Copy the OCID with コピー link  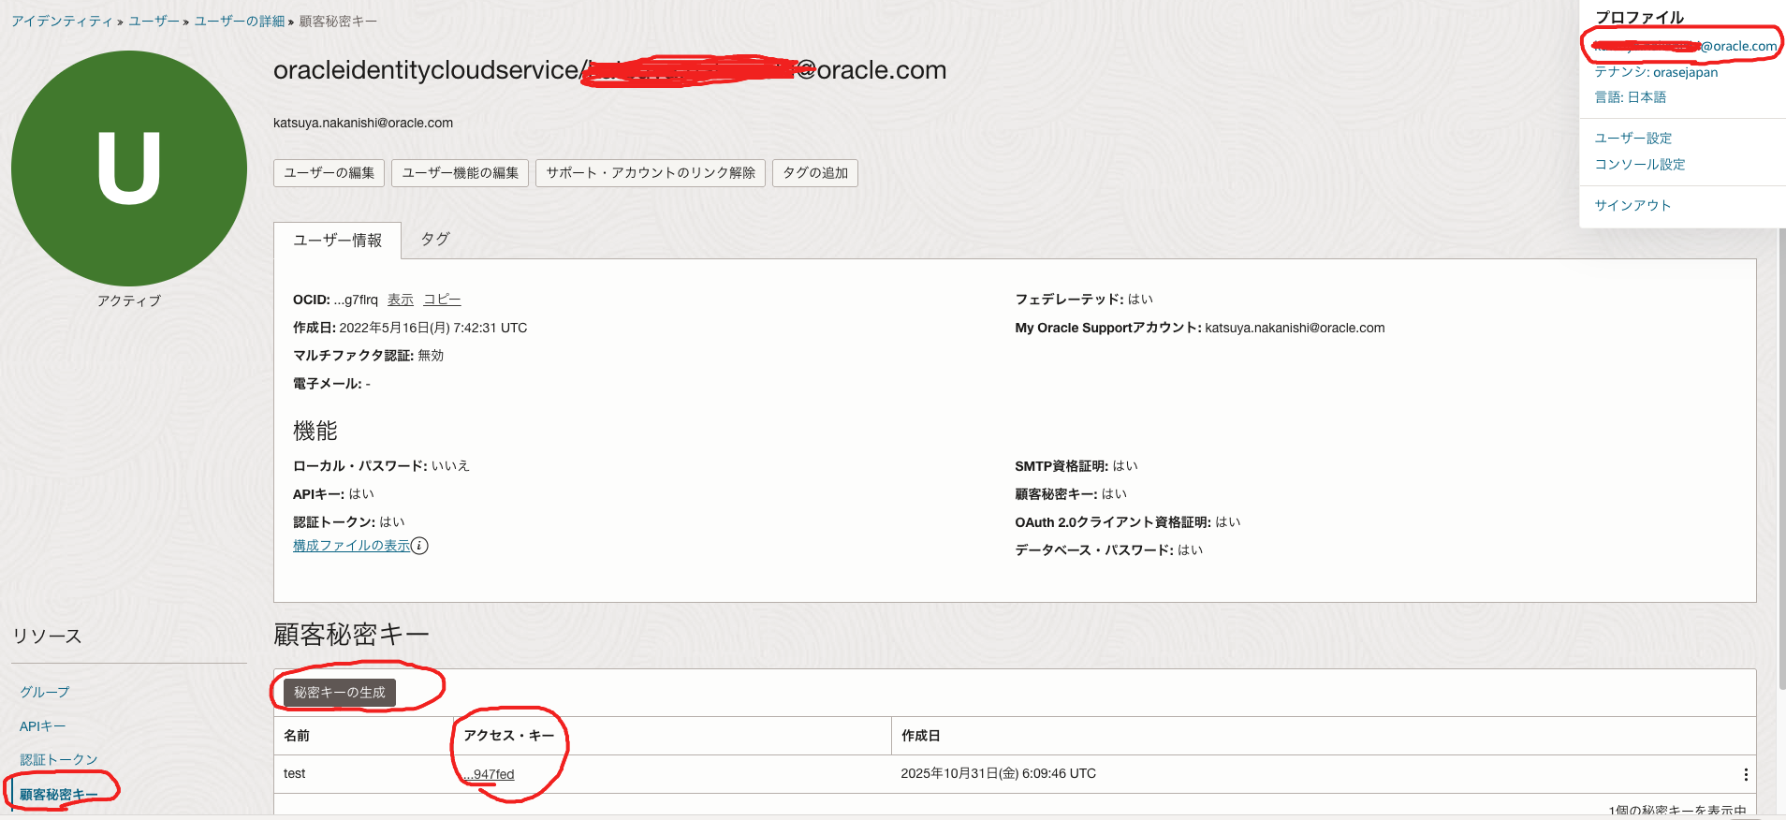442,300
